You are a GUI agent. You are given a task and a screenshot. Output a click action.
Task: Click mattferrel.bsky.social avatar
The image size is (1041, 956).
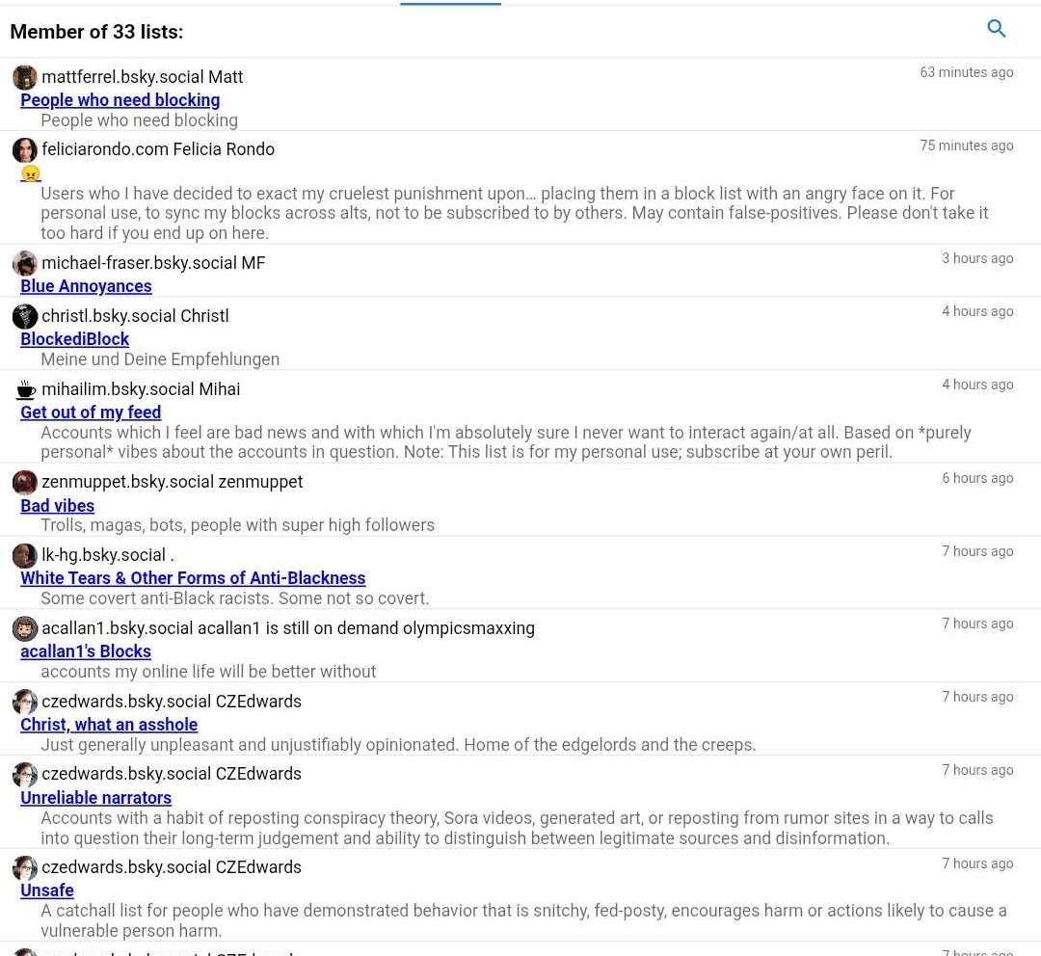[x=25, y=77]
